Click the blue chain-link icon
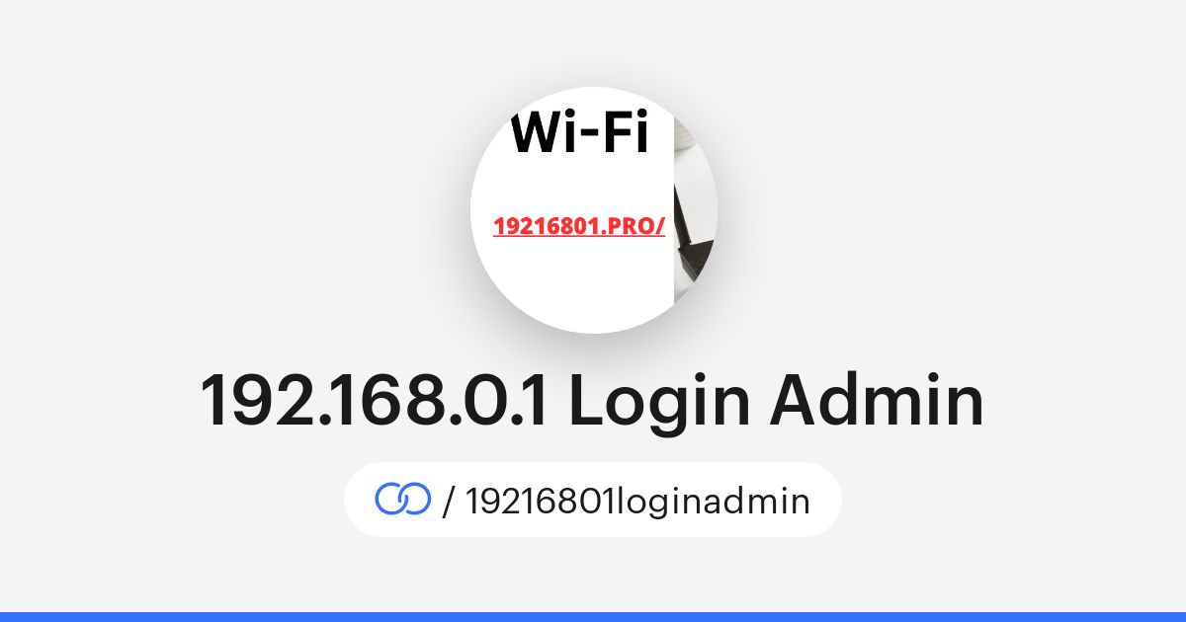Viewport: 1186px width, 622px height. click(x=403, y=500)
